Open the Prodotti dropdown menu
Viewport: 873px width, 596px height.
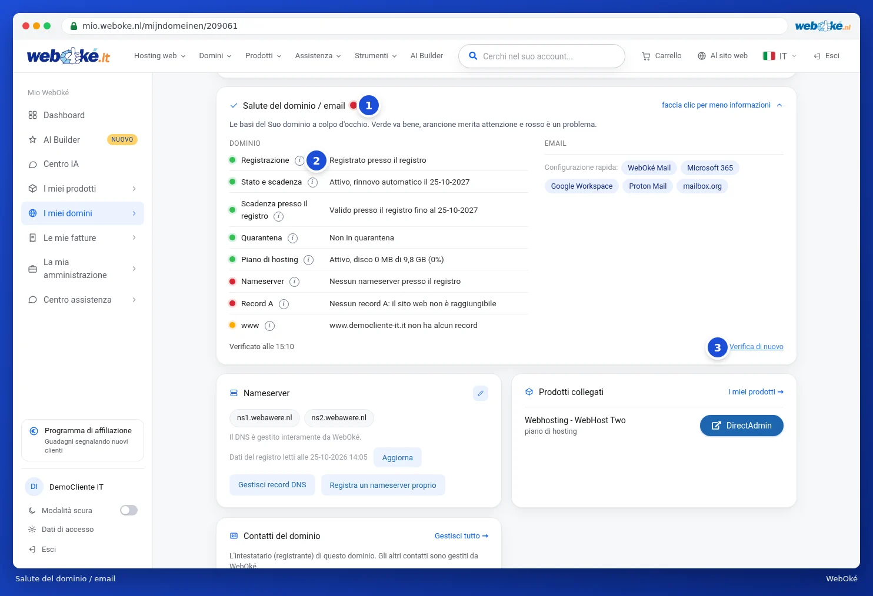pyautogui.click(x=264, y=56)
